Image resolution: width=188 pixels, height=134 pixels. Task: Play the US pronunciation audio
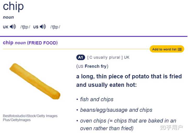click(x=43, y=27)
